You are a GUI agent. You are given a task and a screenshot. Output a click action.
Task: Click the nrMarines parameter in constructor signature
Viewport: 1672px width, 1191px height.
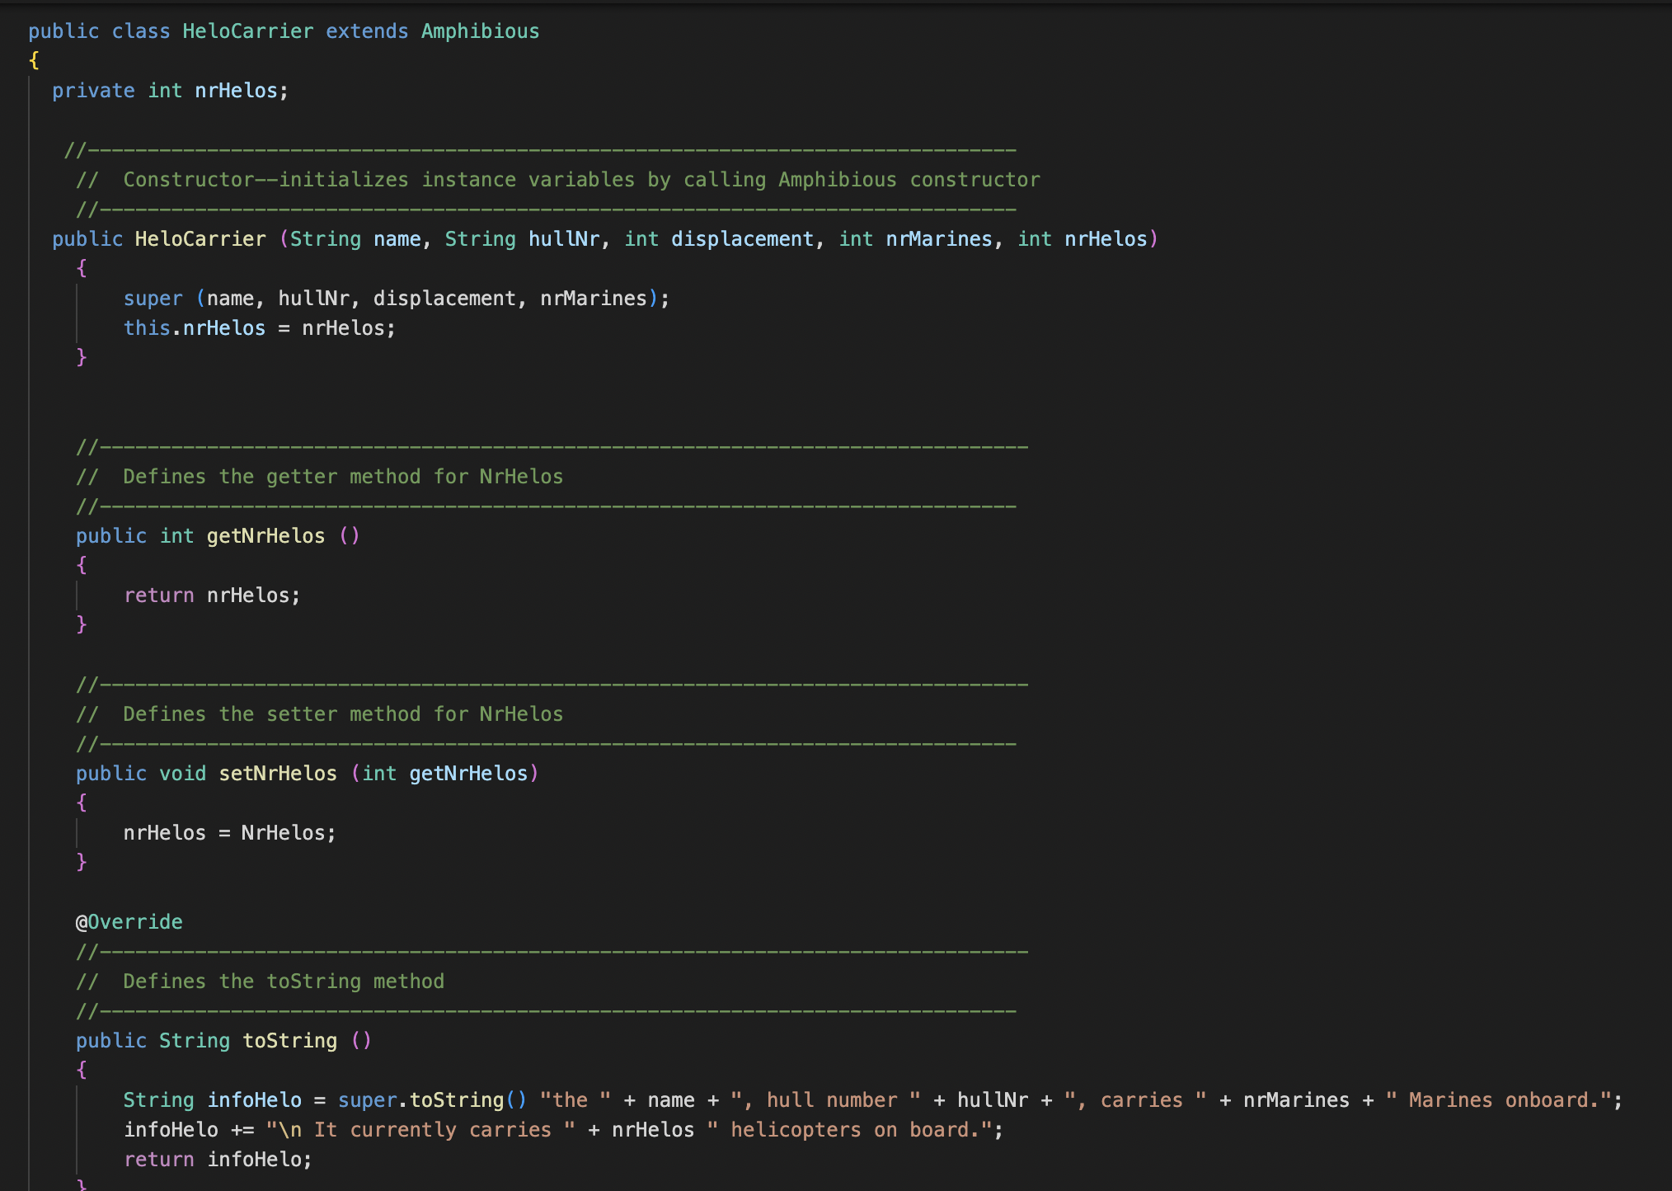click(939, 239)
